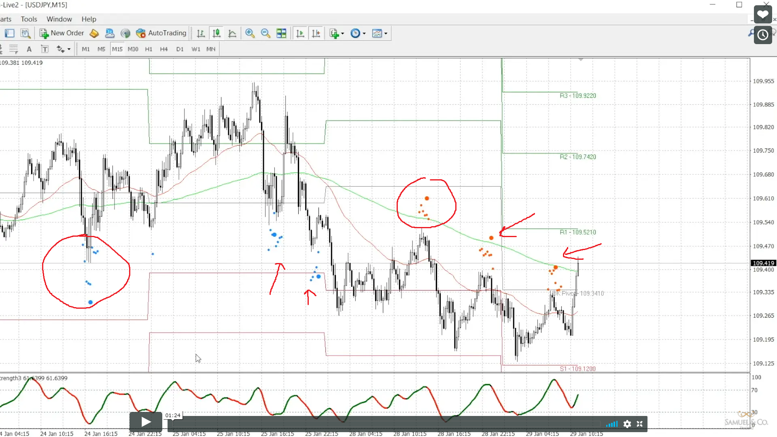Toggle AutoTrading on or off

point(161,33)
